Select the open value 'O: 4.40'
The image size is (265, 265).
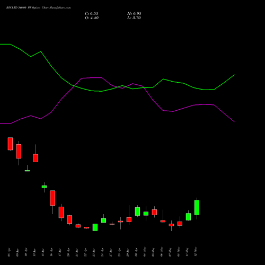[x=92, y=18]
